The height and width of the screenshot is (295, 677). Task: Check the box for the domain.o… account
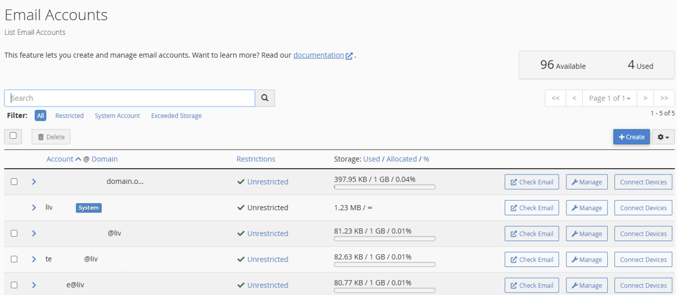(14, 182)
